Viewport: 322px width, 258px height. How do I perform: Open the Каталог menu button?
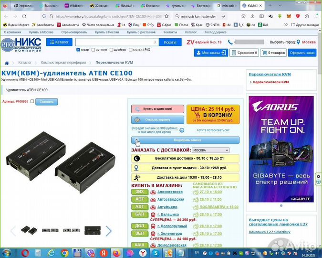tap(59, 42)
